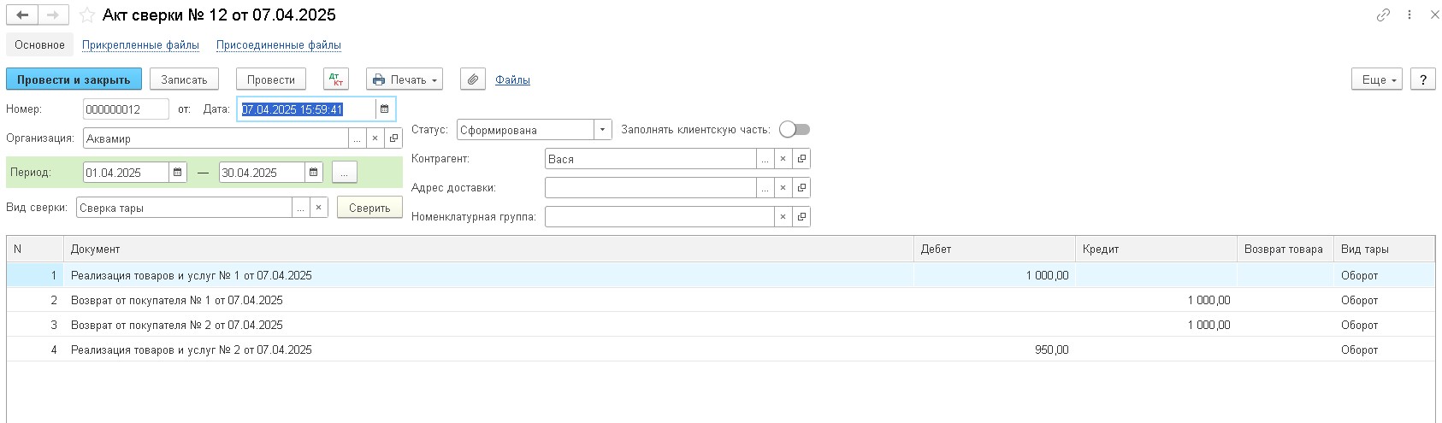Click the paperclip attachments icon
The width and height of the screenshot is (1442, 423).
[x=473, y=79]
